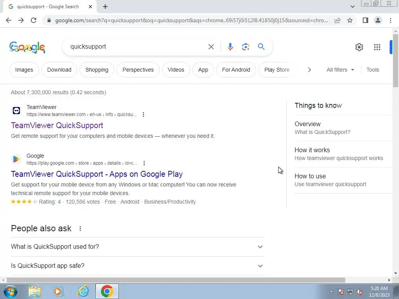The height and width of the screenshot is (299, 399).
Task: Click the scroll-down arrow of vertical scrollbar
Action: click(x=395, y=273)
